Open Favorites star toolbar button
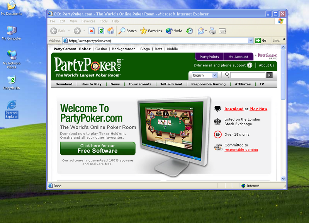The height and width of the screenshot is (223, 309). click(151, 31)
